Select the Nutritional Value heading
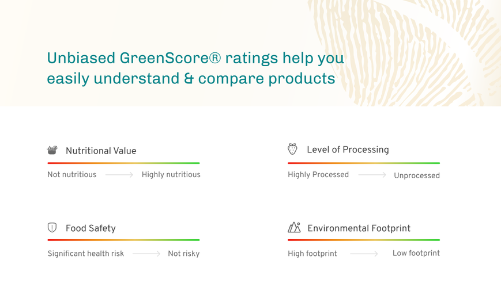Image resolution: width=501 pixels, height=299 pixels. click(x=101, y=151)
